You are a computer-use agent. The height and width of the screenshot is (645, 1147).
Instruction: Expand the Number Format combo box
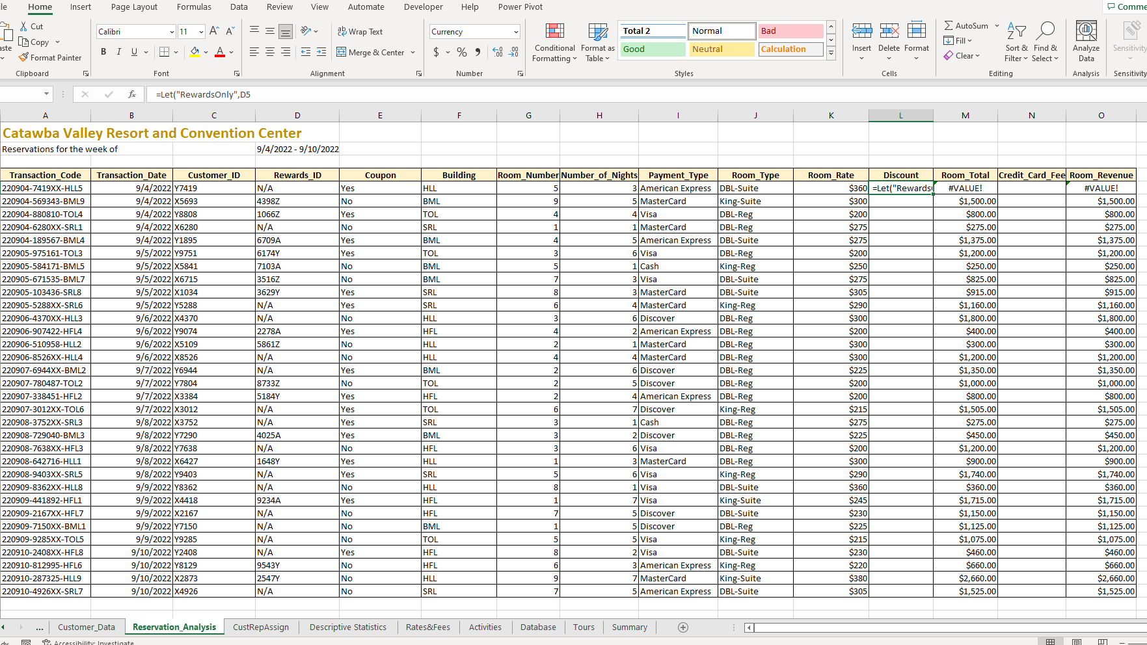(x=516, y=31)
